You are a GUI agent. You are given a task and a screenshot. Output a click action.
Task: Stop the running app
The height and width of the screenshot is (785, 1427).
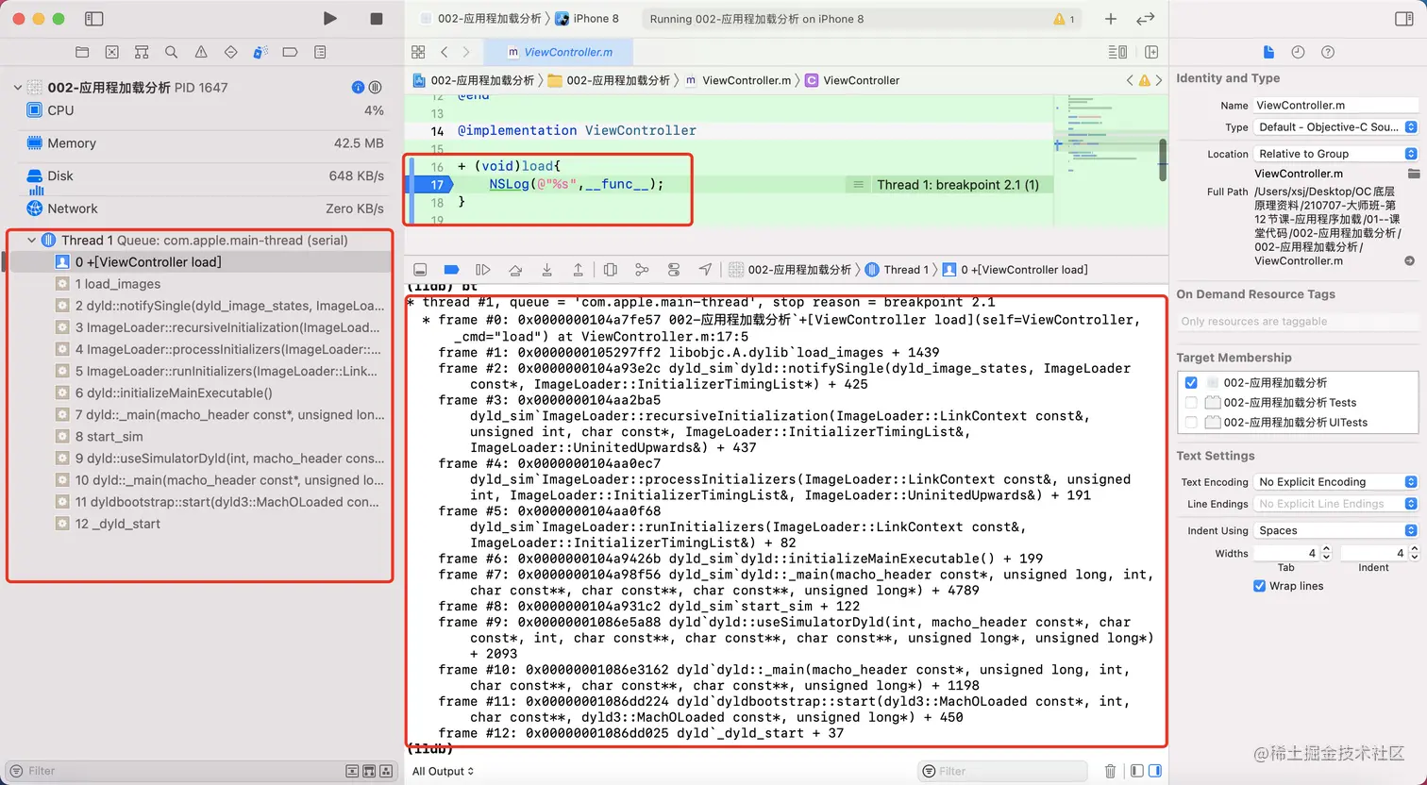coord(377,19)
